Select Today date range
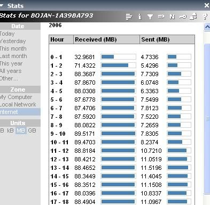 (7, 34)
